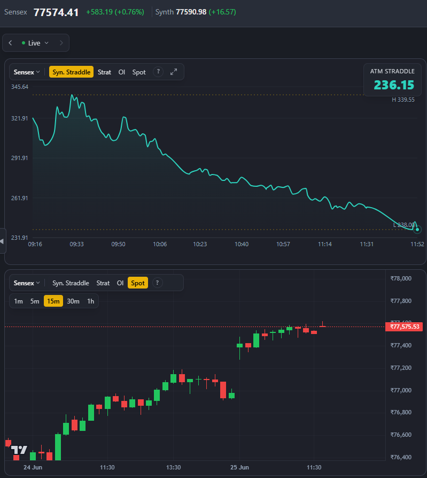Image resolution: width=427 pixels, height=478 pixels.
Task: Expand collapsed side panel with left-edge arrow
Action: [x=3, y=241]
